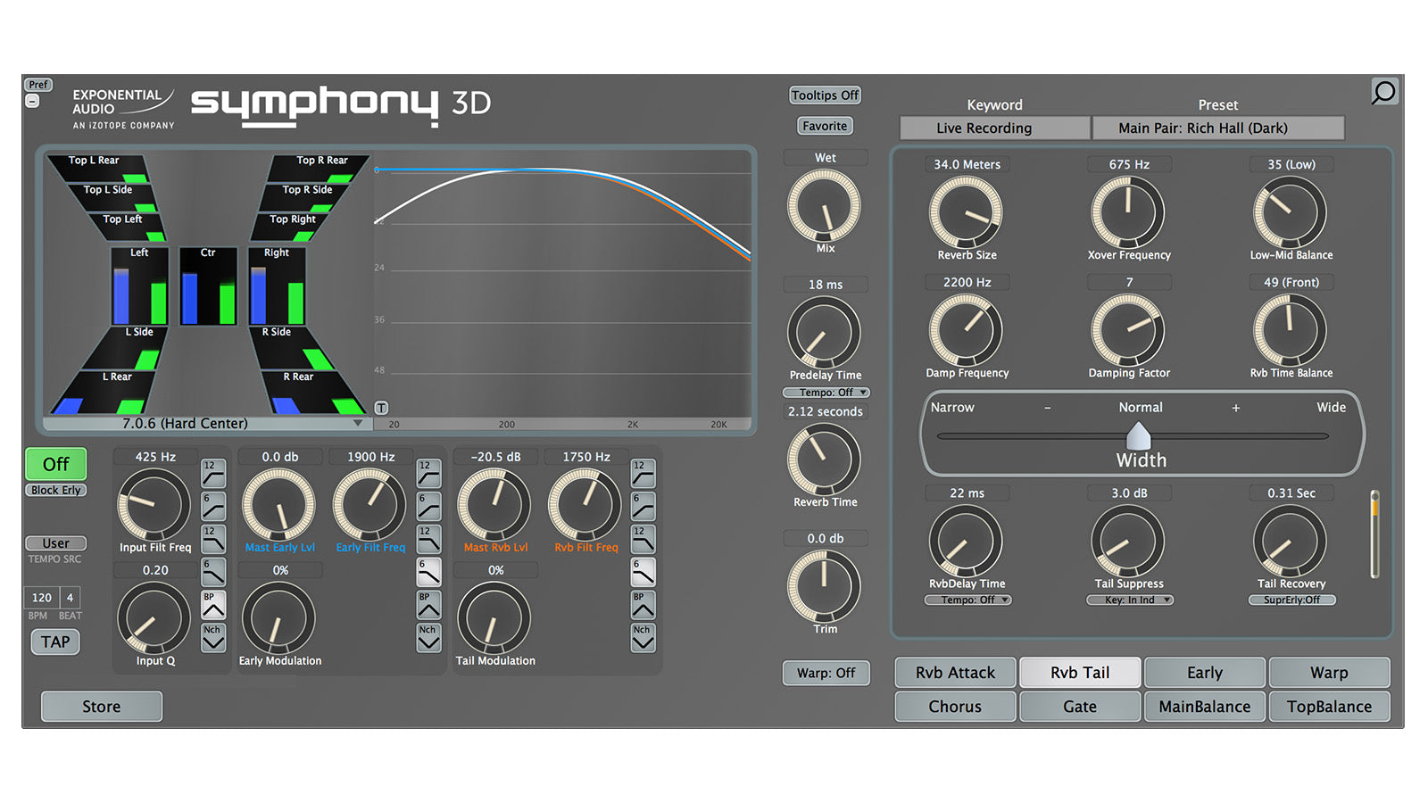
Task: Click the Reverb Size knob
Action: point(966,212)
